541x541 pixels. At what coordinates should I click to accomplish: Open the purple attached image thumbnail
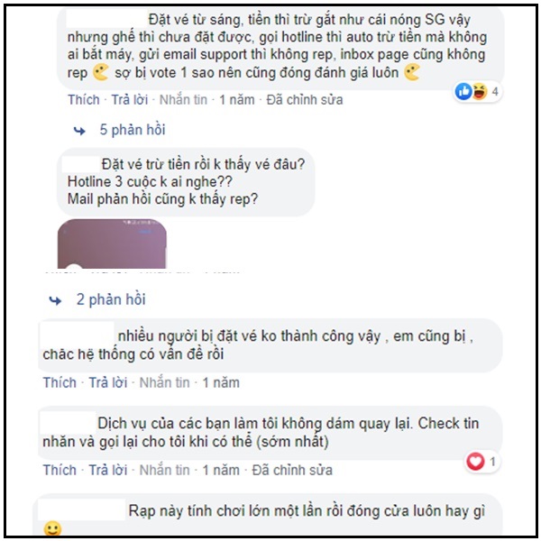pyautogui.click(x=112, y=243)
